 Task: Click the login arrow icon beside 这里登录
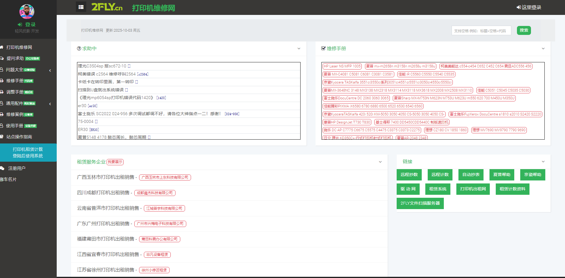tap(519, 7)
